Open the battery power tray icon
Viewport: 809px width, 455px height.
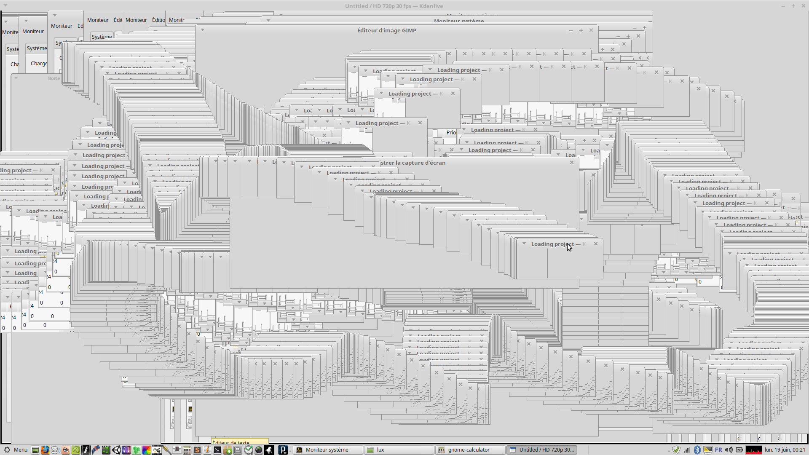[739, 450]
